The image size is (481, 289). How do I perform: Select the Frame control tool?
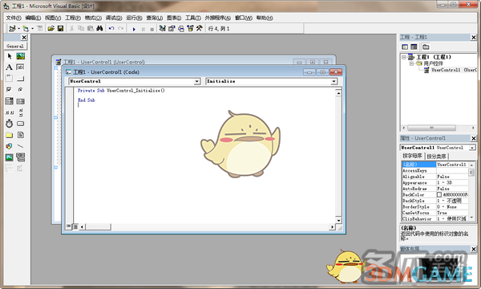pos(9,79)
